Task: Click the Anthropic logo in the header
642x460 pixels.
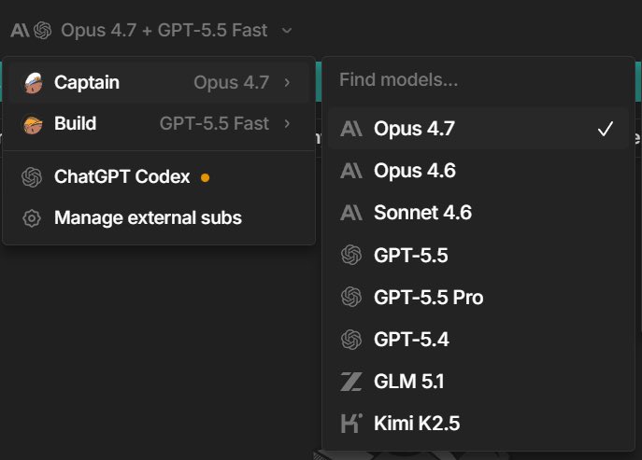Action: pos(20,30)
